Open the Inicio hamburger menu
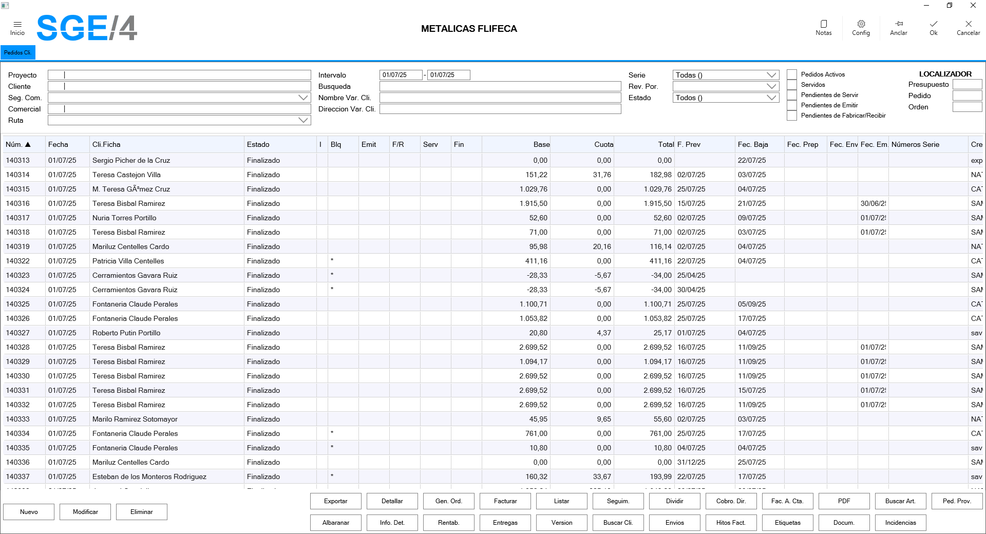 (x=17, y=28)
